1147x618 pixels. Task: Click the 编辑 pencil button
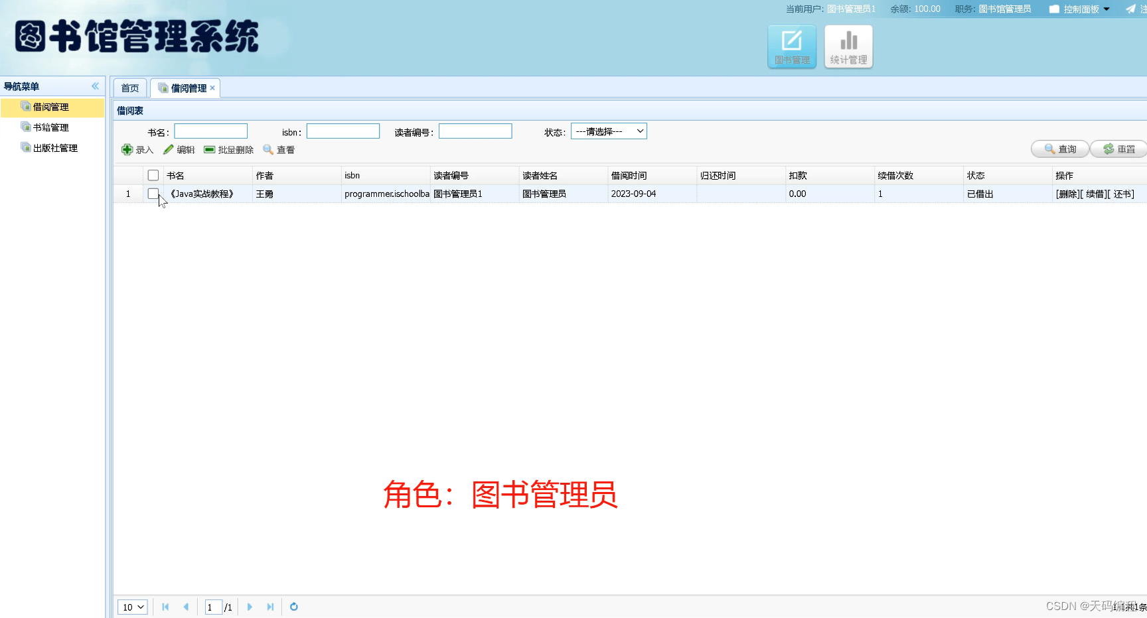(x=179, y=150)
